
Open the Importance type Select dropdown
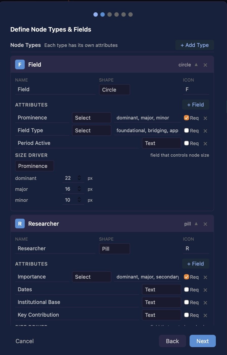point(92,277)
